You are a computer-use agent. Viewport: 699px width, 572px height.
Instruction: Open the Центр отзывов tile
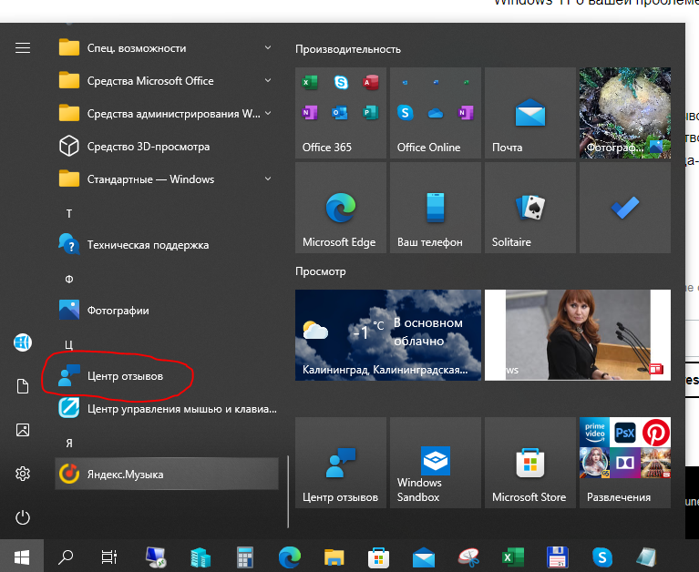click(341, 463)
